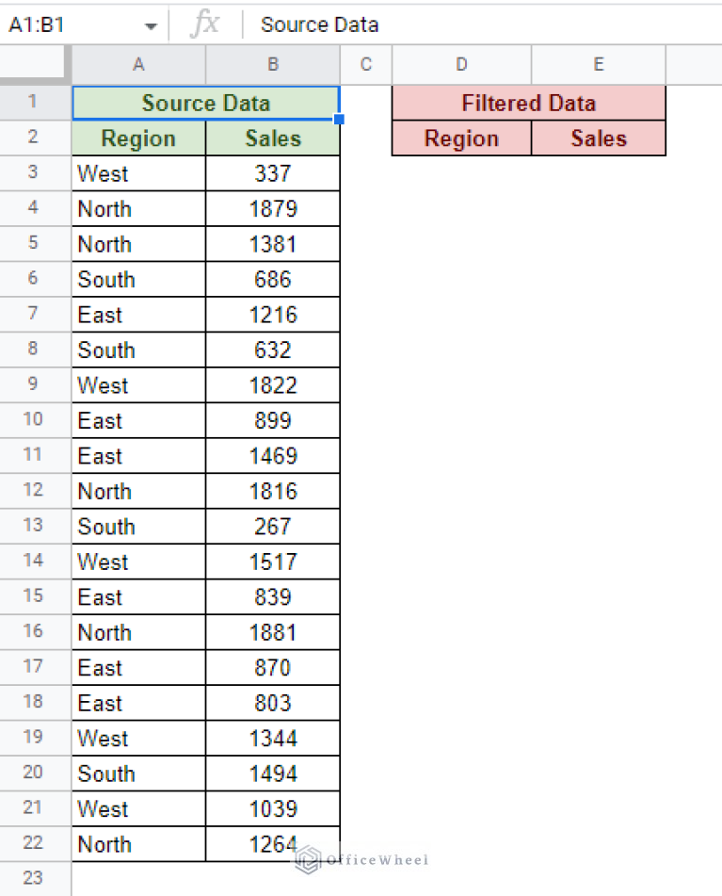Select column A header

point(138,64)
